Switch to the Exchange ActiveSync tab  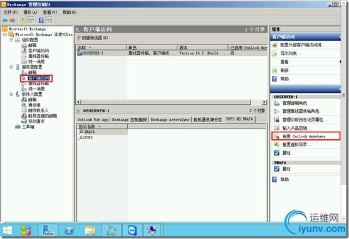coord(170,120)
